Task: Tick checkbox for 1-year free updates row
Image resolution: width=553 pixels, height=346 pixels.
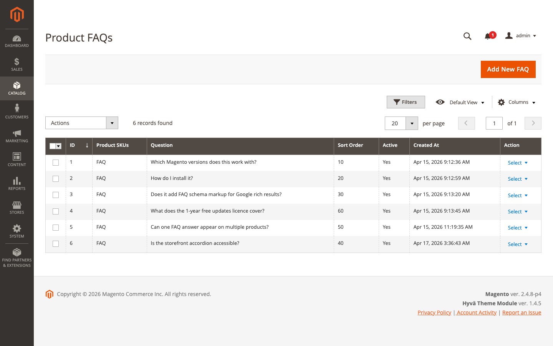Action: tap(56, 211)
